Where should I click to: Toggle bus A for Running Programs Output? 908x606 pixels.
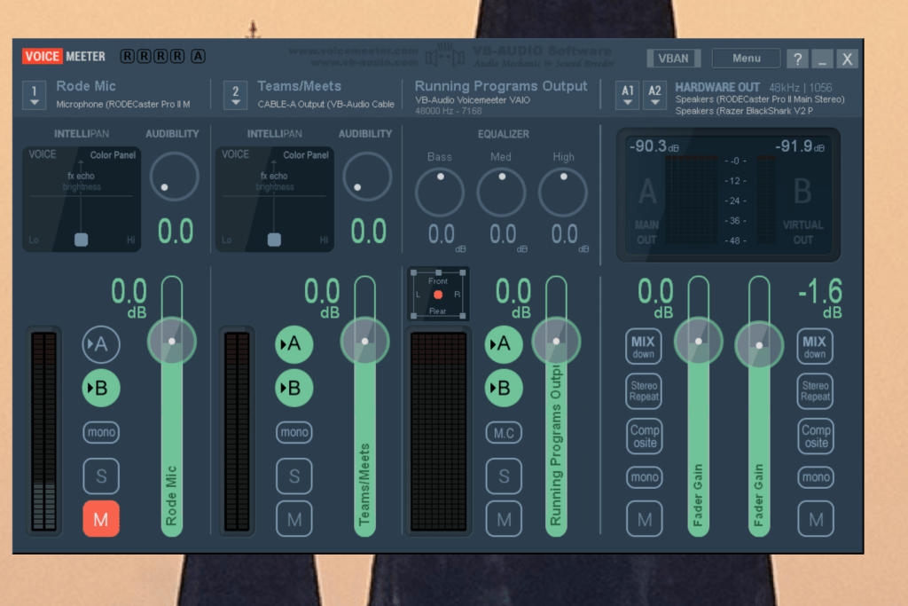pyautogui.click(x=504, y=344)
